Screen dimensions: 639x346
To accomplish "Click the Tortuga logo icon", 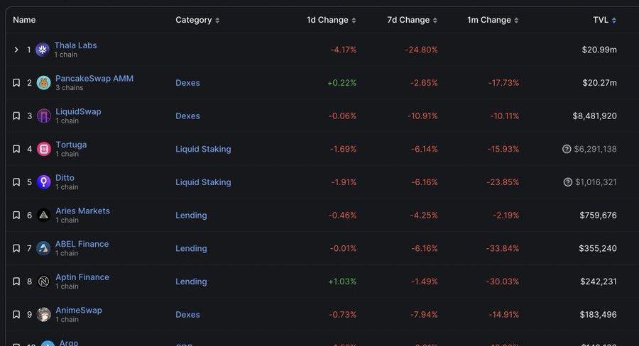I will click(43, 149).
